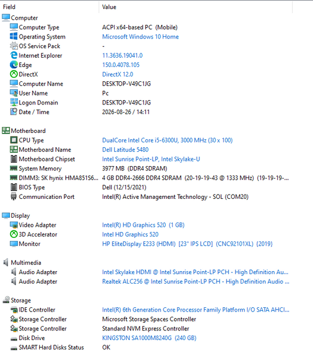The width and height of the screenshot is (313, 356).
Task: Open the Intel 6th Generation SATA AHCI link
Action: click(x=196, y=310)
